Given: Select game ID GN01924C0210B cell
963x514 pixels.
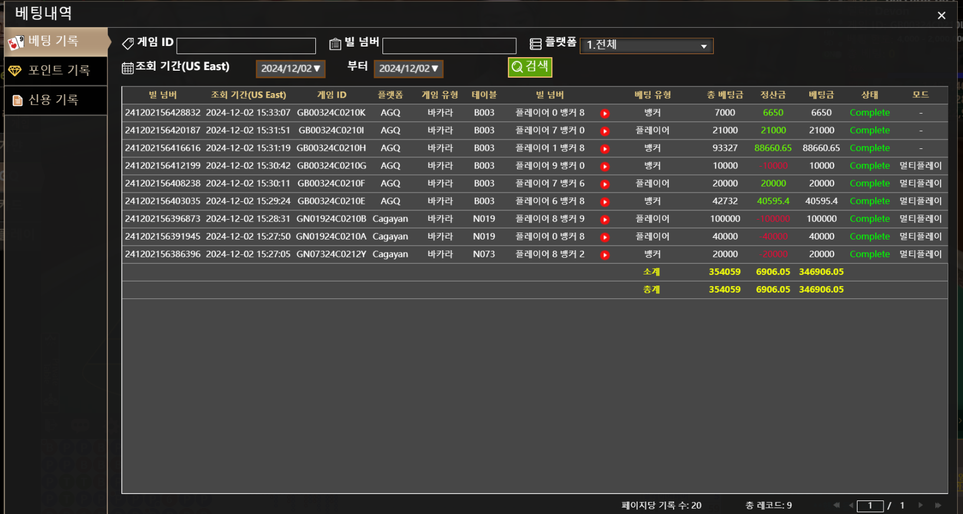Looking at the screenshot, I should coord(331,218).
